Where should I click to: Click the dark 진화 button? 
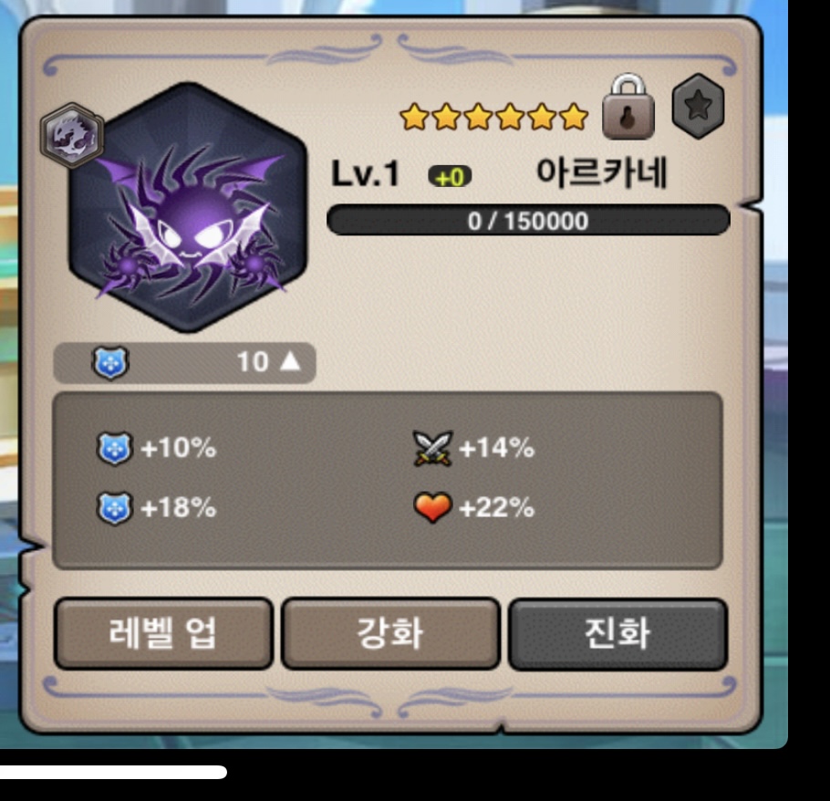click(617, 634)
